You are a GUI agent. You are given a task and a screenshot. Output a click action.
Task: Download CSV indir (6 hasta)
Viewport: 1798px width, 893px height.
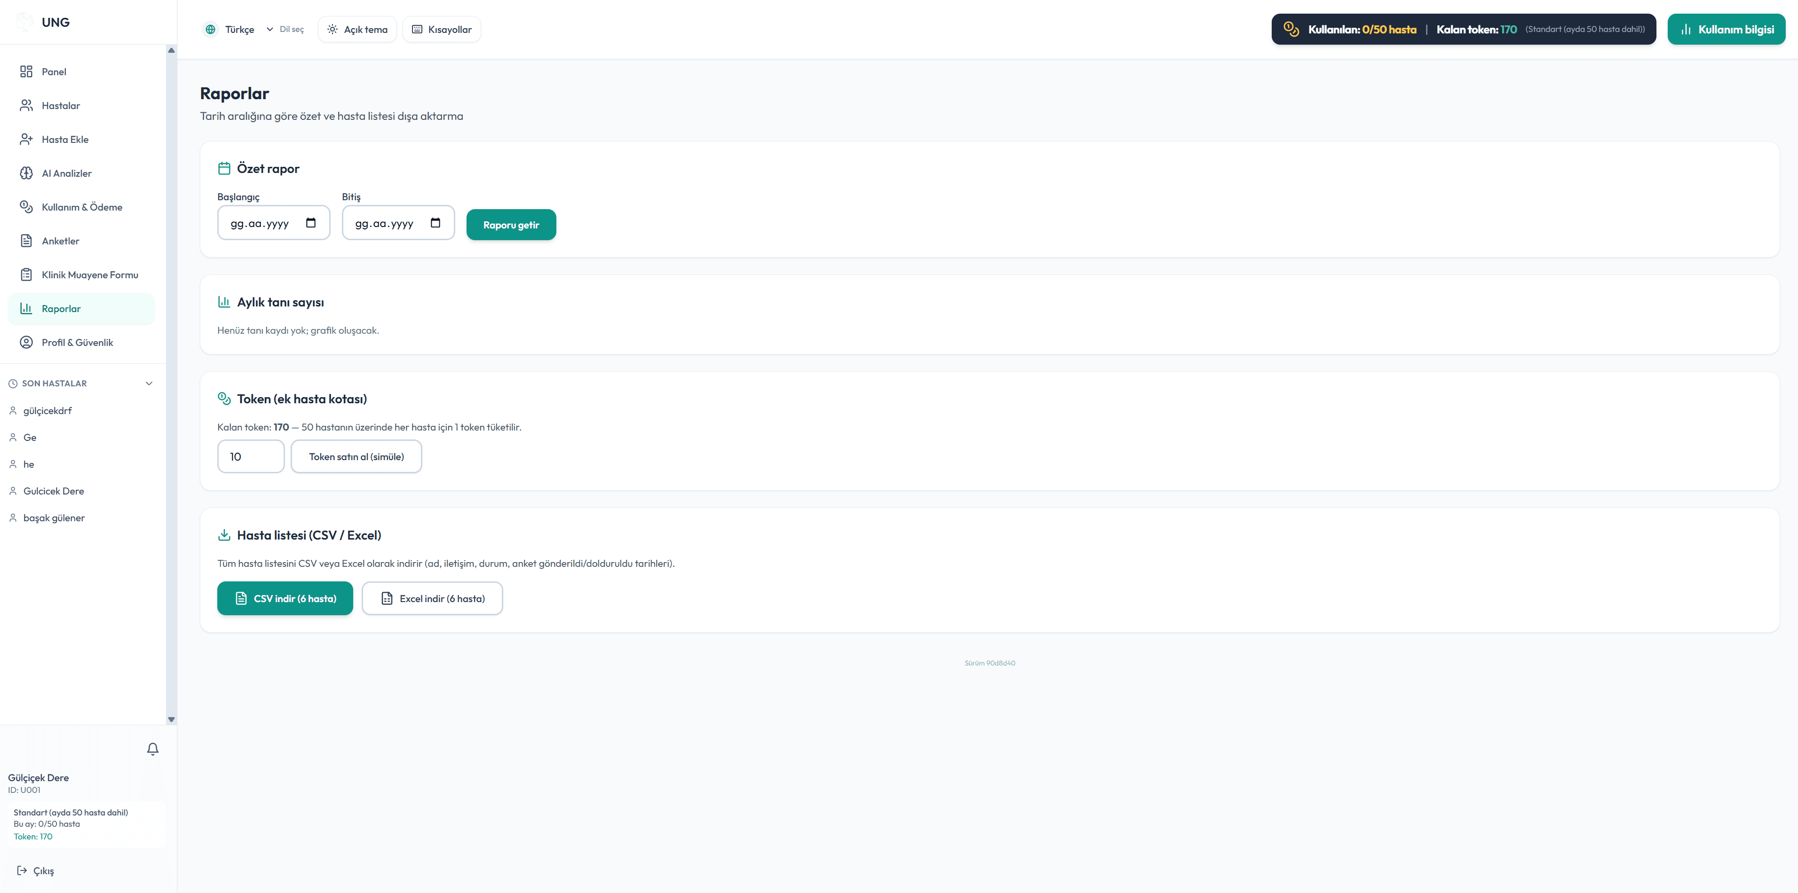(x=285, y=598)
